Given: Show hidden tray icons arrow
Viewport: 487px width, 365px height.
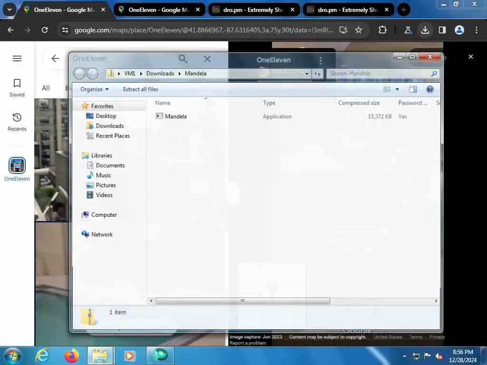Looking at the screenshot, I should tap(404, 356).
